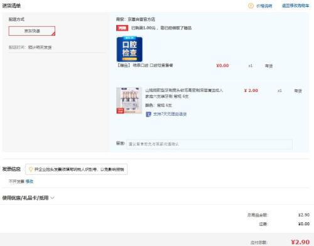Open 支持7天无理由退货 link
The height and width of the screenshot is (246, 314).
click(x=170, y=114)
